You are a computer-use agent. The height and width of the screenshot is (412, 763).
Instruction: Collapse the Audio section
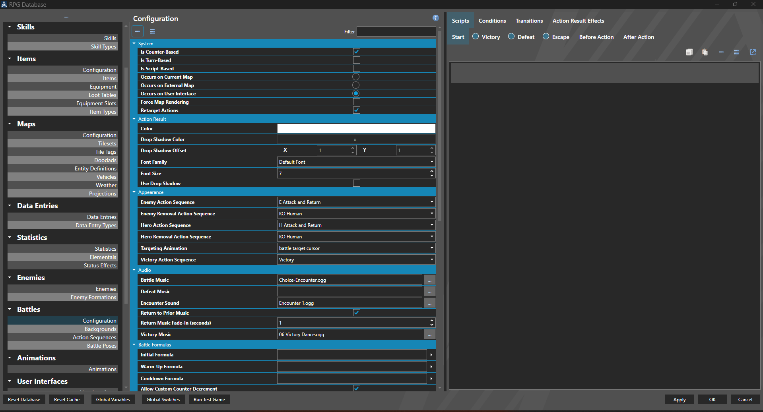tap(134, 270)
